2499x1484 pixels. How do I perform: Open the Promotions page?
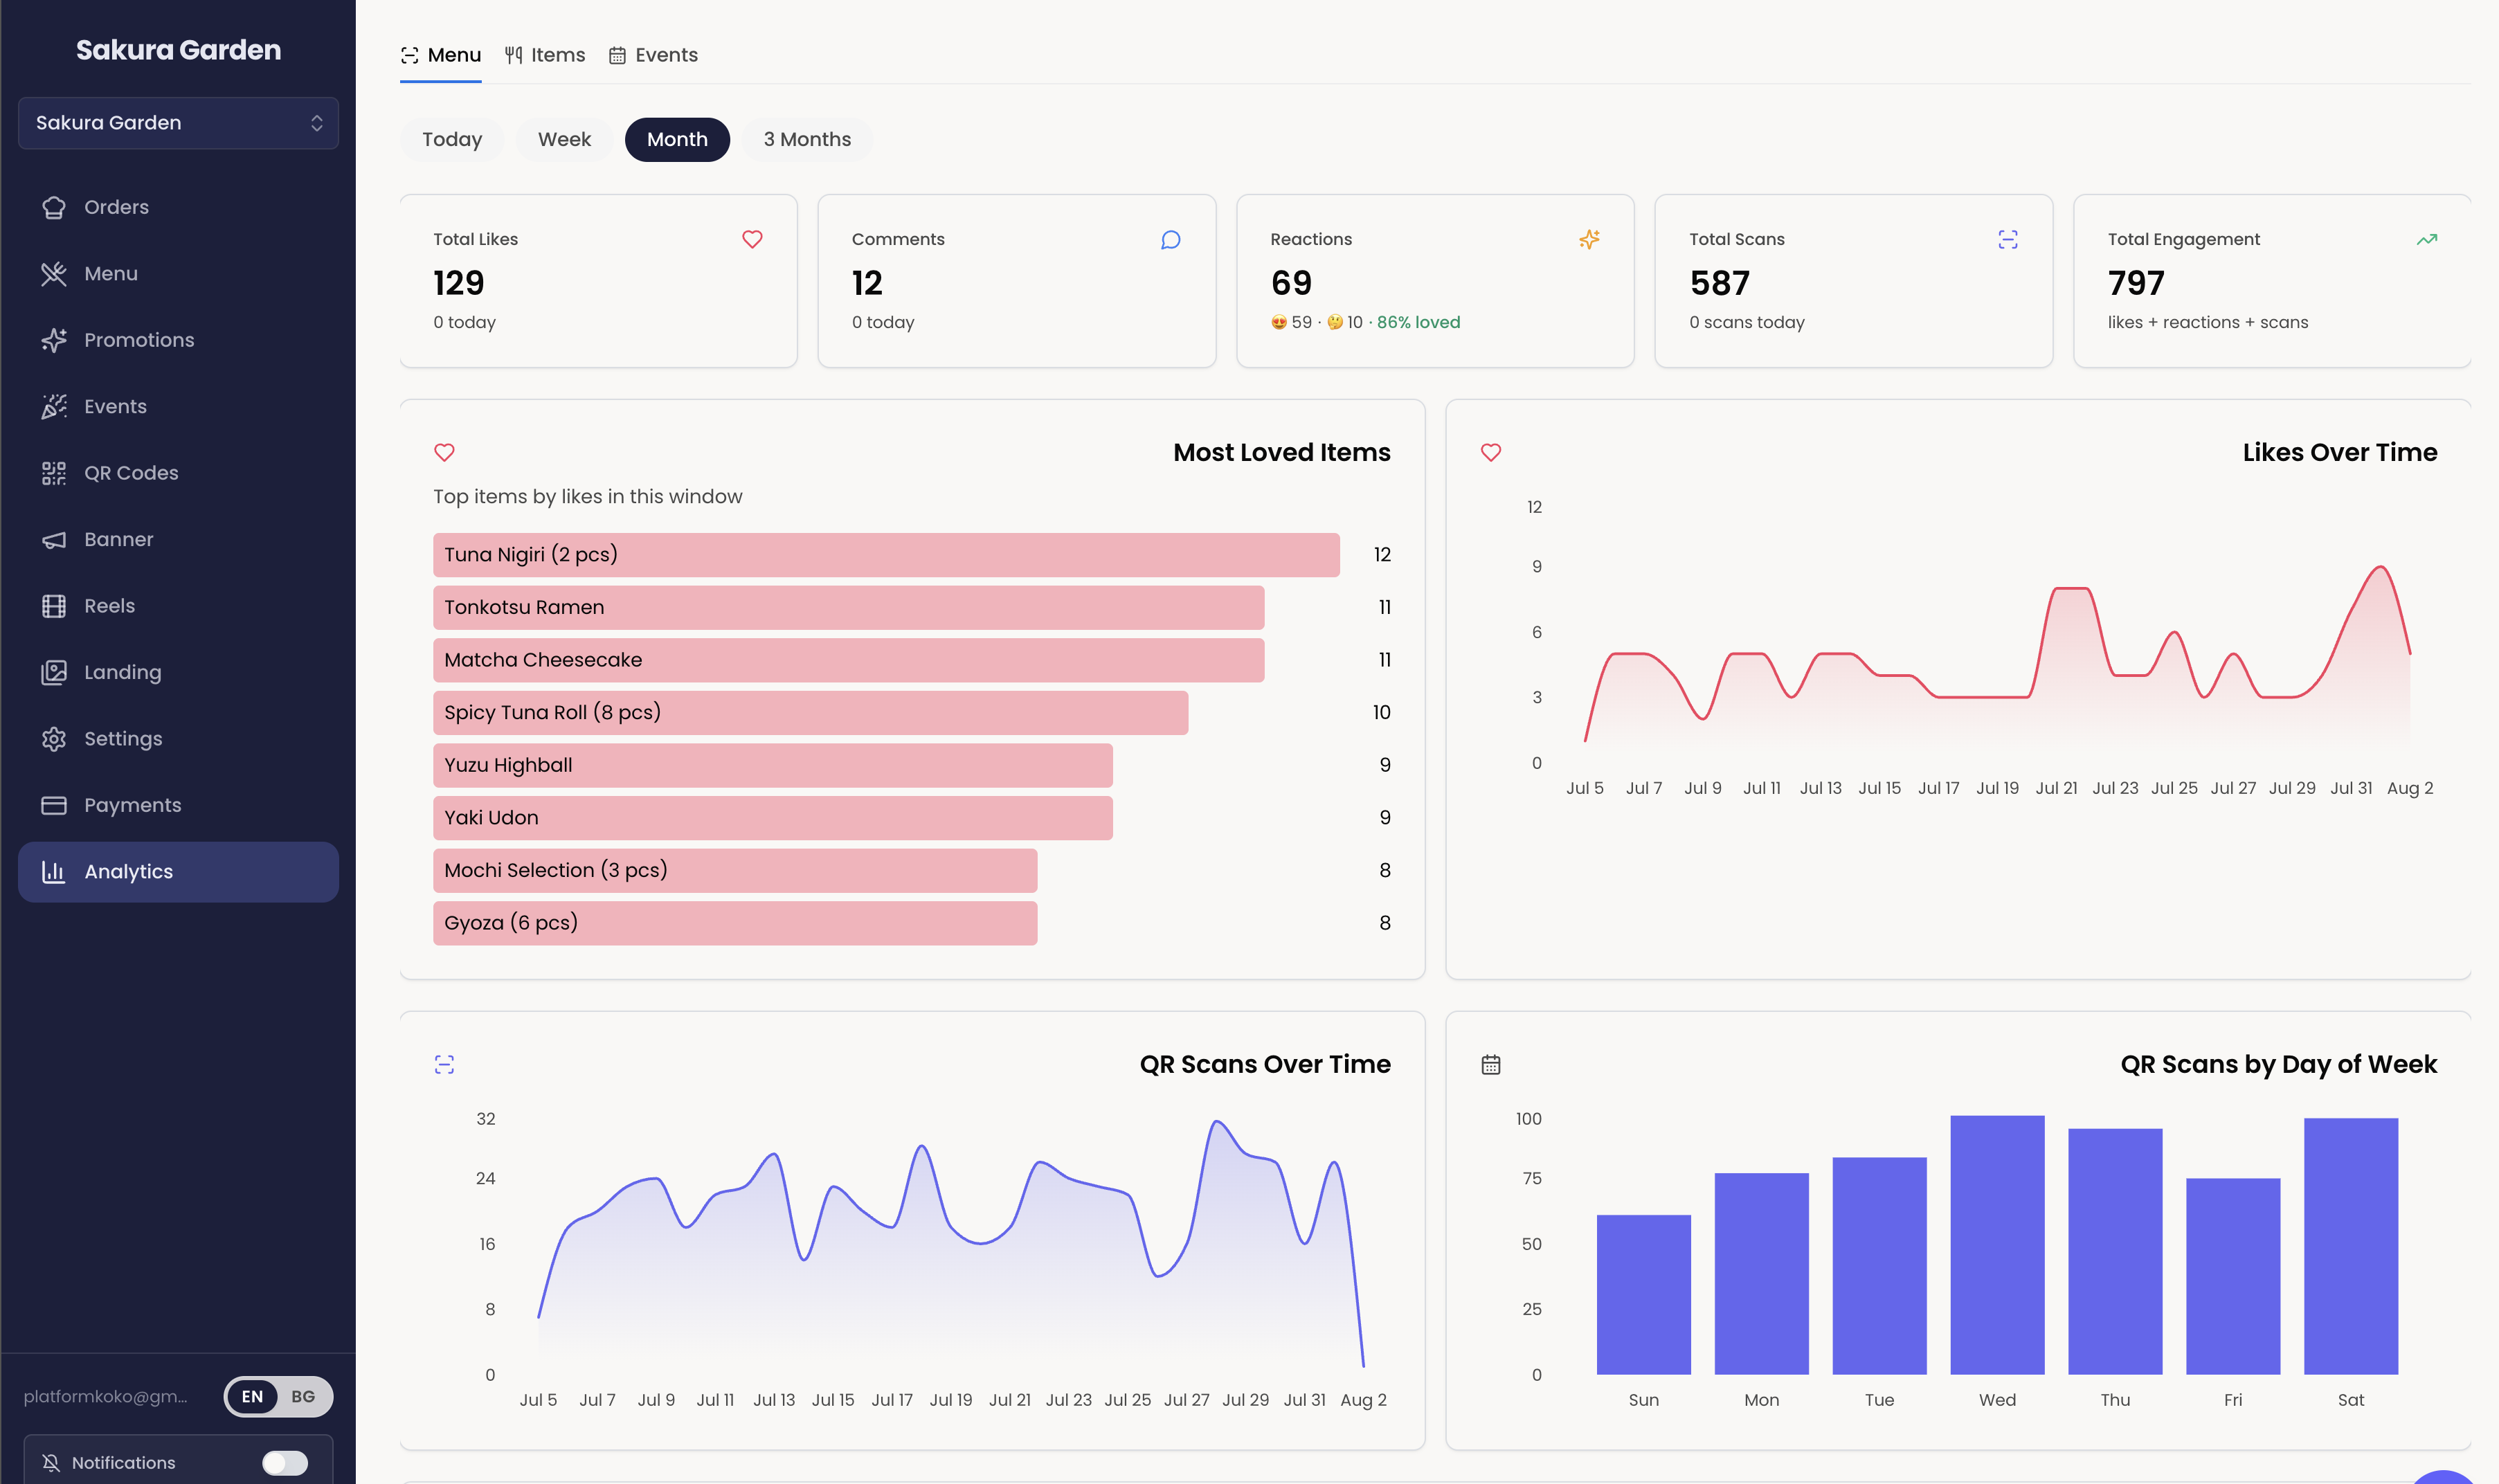178,340
